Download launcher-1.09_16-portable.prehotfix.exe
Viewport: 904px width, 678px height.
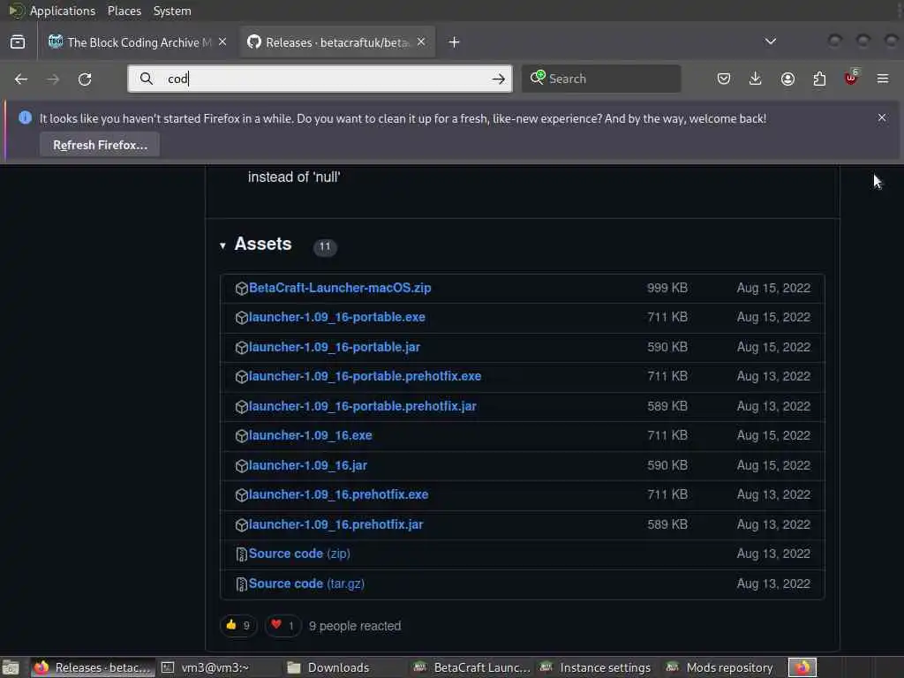coord(365,376)
